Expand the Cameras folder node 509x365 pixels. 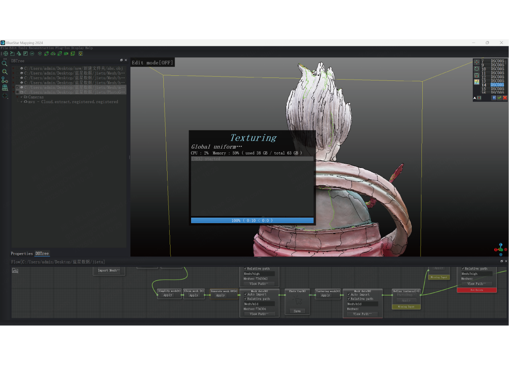(x=17, y=97)
